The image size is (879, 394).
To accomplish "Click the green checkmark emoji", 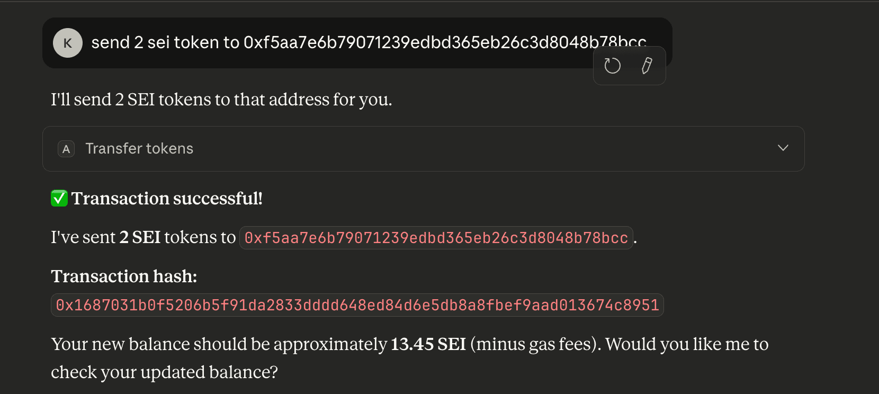I will (x=59, y=199).
